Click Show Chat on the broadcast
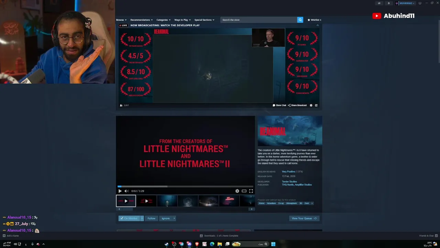The height and width of the screenshot is (248, 440). (x=279, y=105)
